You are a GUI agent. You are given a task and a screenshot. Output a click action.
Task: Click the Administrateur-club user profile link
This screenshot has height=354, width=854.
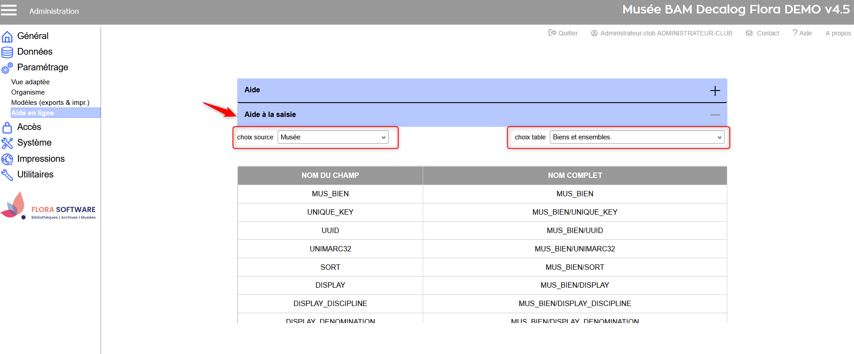662,33
